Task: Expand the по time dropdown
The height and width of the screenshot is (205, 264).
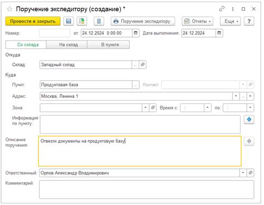Action: (x=250, y=108)
